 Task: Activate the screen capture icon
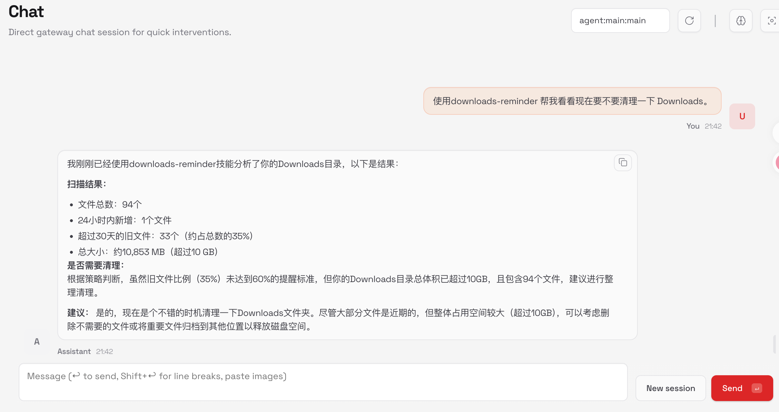point(772,20)
